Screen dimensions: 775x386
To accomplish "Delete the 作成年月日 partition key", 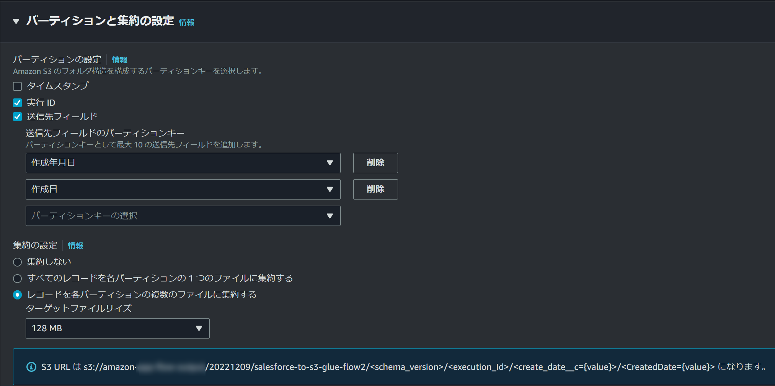I will pos(375,163).
